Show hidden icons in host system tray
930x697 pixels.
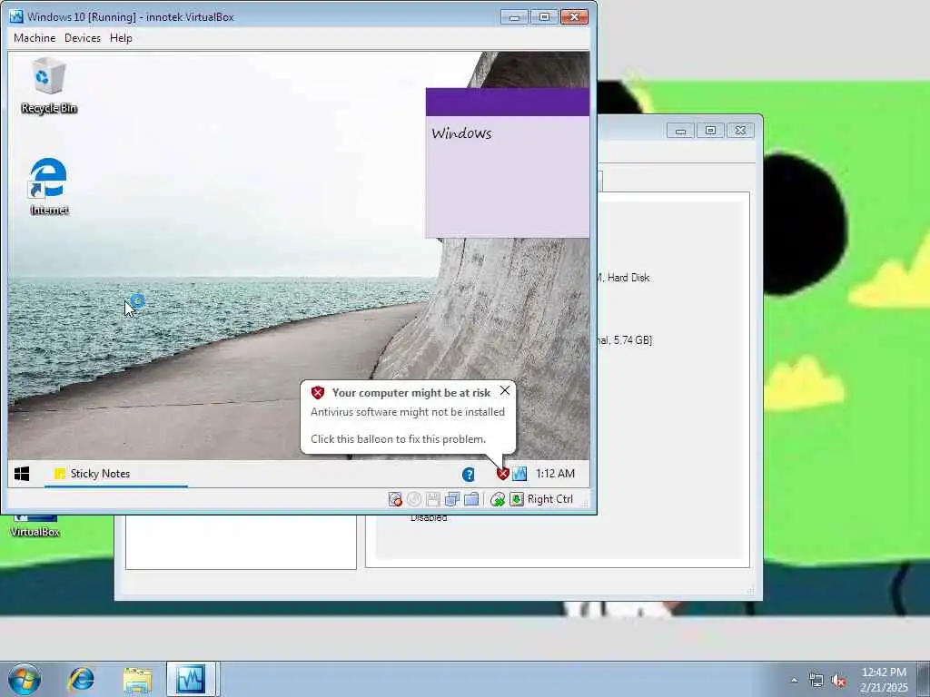point(794,680)
